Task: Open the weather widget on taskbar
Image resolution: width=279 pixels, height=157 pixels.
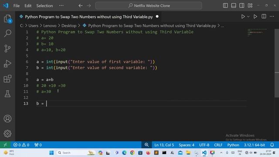Action: [x=9, y=153]
